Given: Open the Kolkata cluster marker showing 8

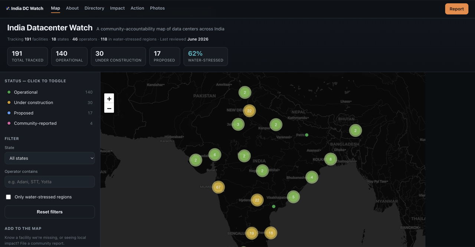Looking at the screenshot, I should (331, 159).
